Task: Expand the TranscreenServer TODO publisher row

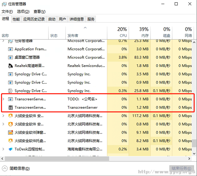Action: click(3, 99)
